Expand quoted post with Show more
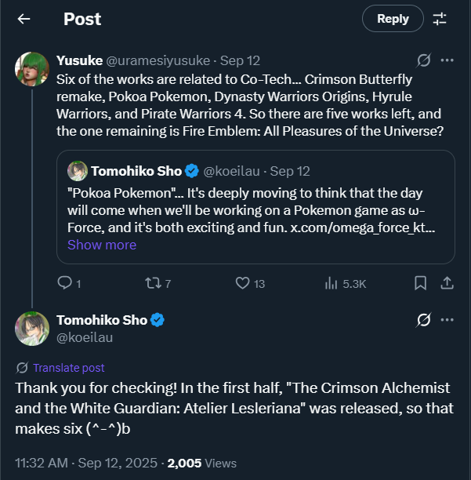Image resolution: width=471 pixels, height=480 pixels. click(x=102, y=245)
